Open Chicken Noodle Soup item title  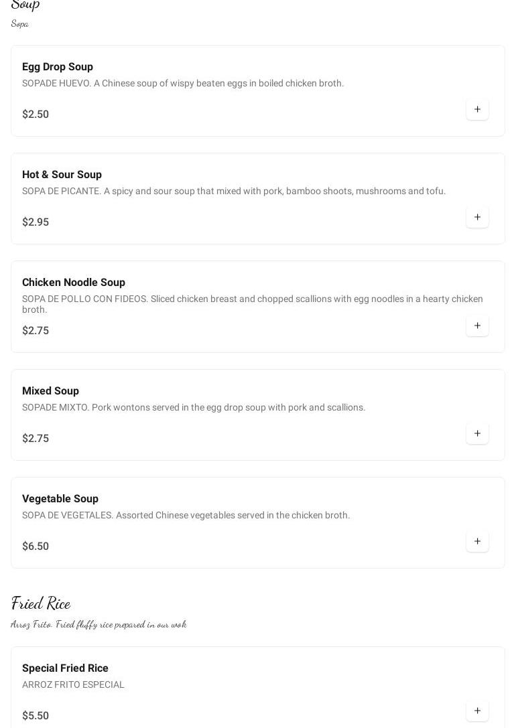coord(74,283)
